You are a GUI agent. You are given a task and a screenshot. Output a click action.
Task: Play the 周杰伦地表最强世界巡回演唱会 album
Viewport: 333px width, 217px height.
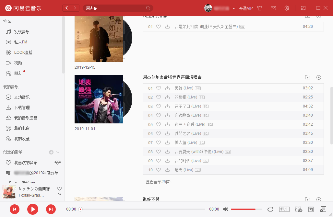click(319, 77)
